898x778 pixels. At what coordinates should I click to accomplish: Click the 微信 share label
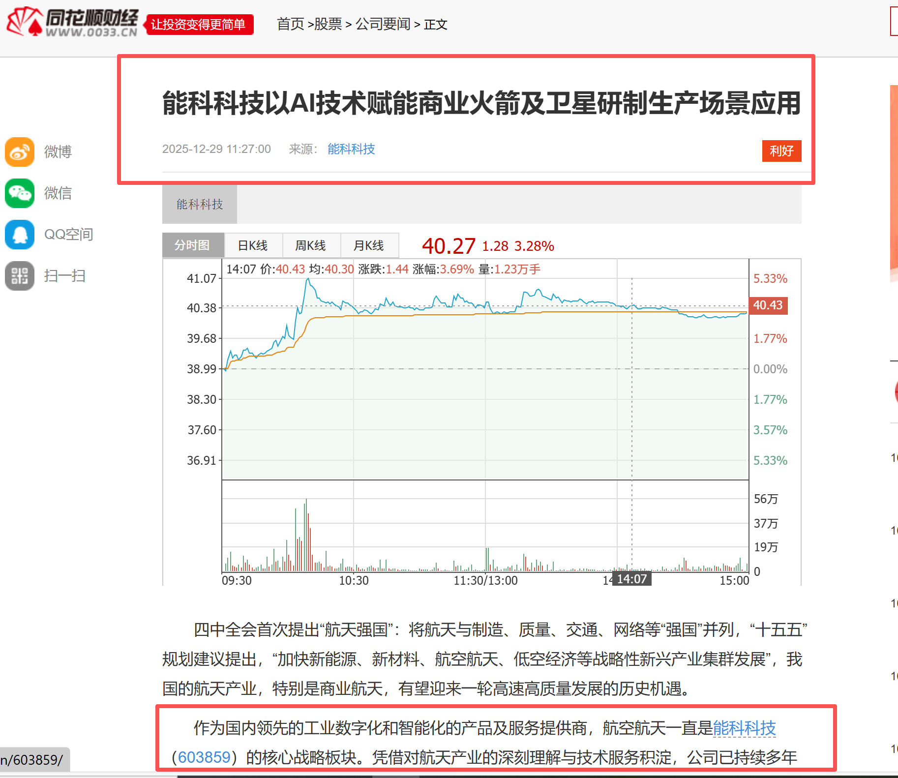(58, 193)
